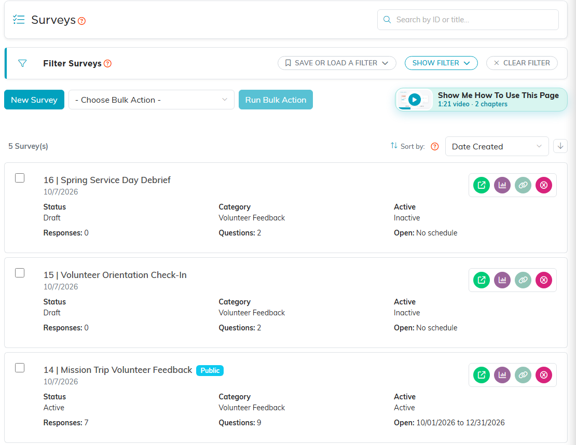
Task: Click Questions: 9 on Mission Trip survey
Action: click(x=240, y=423)
